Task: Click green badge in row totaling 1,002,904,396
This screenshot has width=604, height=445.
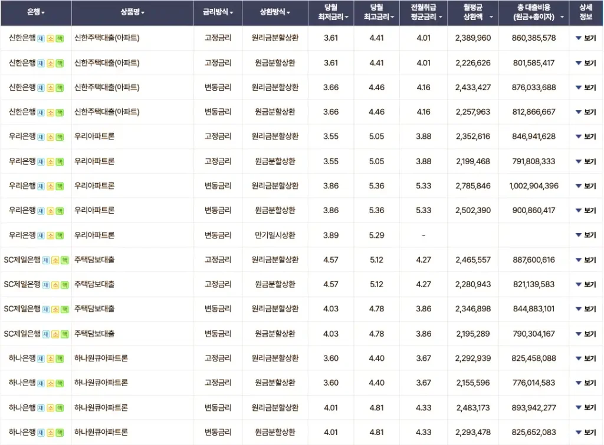Action: tap(60, 187)
